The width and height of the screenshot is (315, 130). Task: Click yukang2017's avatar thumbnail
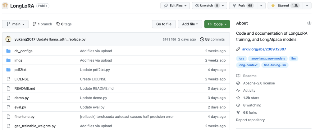click(x=8, y=39)
